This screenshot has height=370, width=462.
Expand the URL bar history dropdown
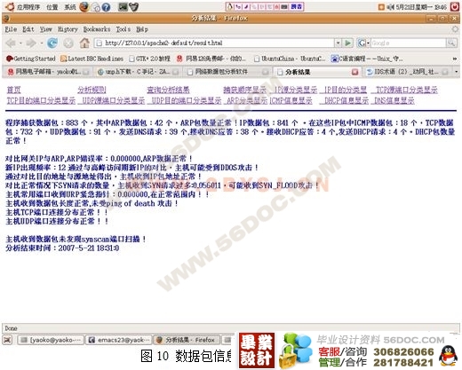(x=338, y=43)
